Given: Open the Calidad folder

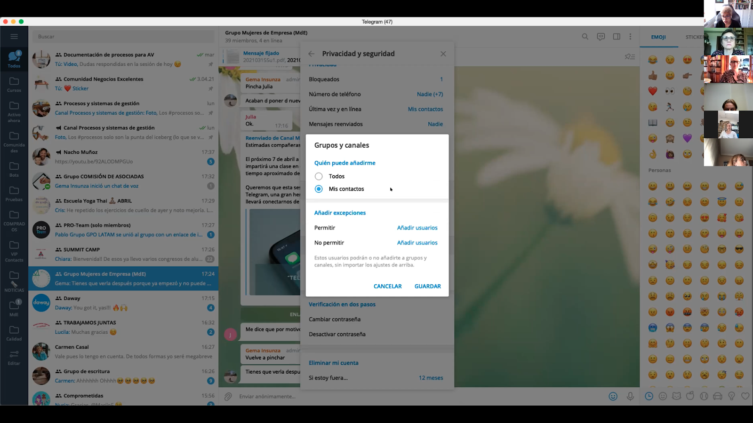Looking at the screenshot, I should [x=14, y=333].
